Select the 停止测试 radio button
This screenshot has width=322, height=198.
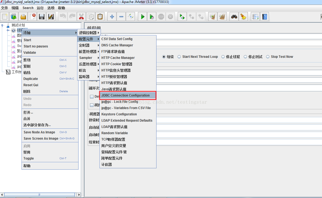(x=245, y=57)
